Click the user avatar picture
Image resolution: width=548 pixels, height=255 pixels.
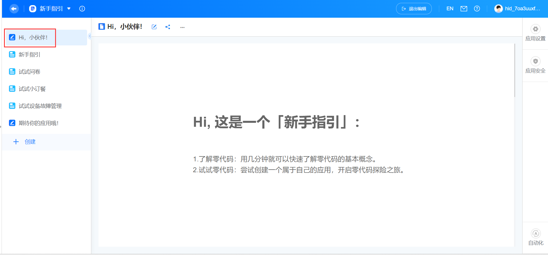[499, 9]
